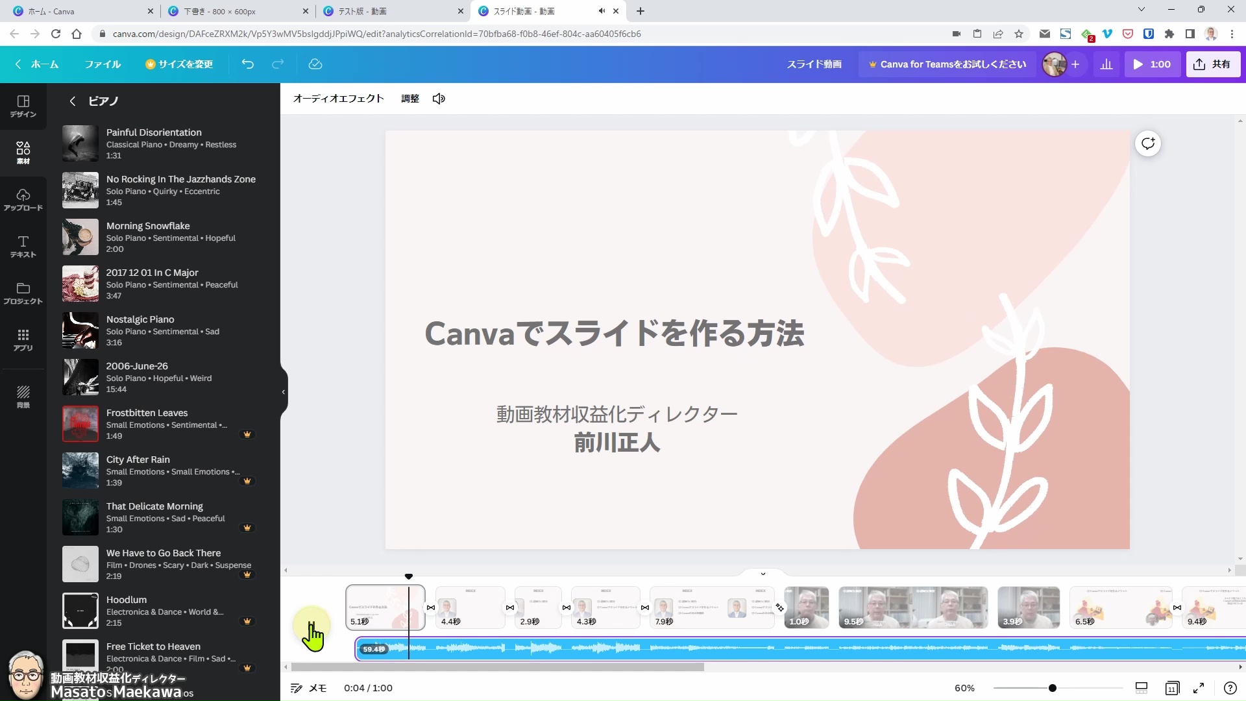1246x701 pixels.
Task: Open the オーディオエフェクト option
Action: tap(339, 99)
